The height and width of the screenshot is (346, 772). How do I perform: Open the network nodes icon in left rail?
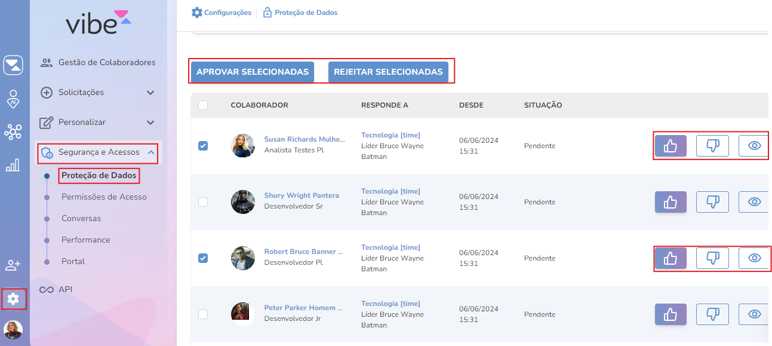tap(13, 132)
